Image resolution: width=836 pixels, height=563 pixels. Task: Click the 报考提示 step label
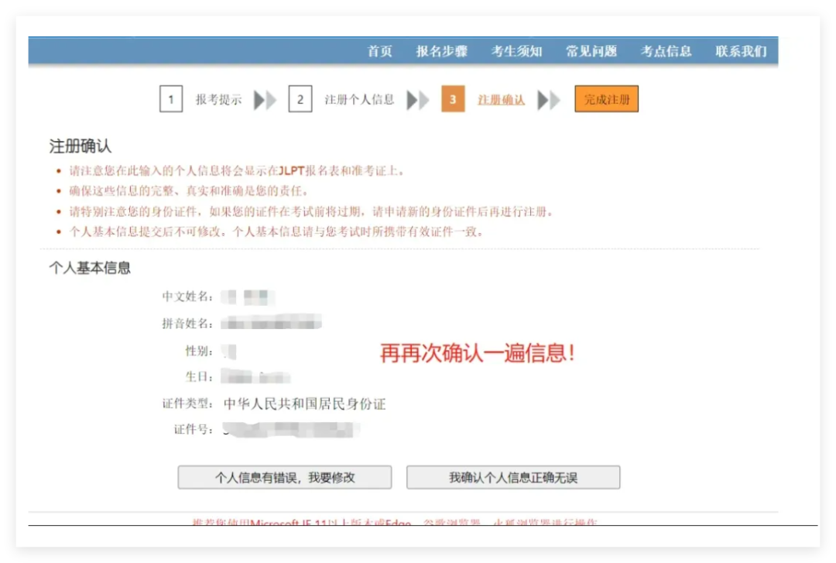click(218, 100)
